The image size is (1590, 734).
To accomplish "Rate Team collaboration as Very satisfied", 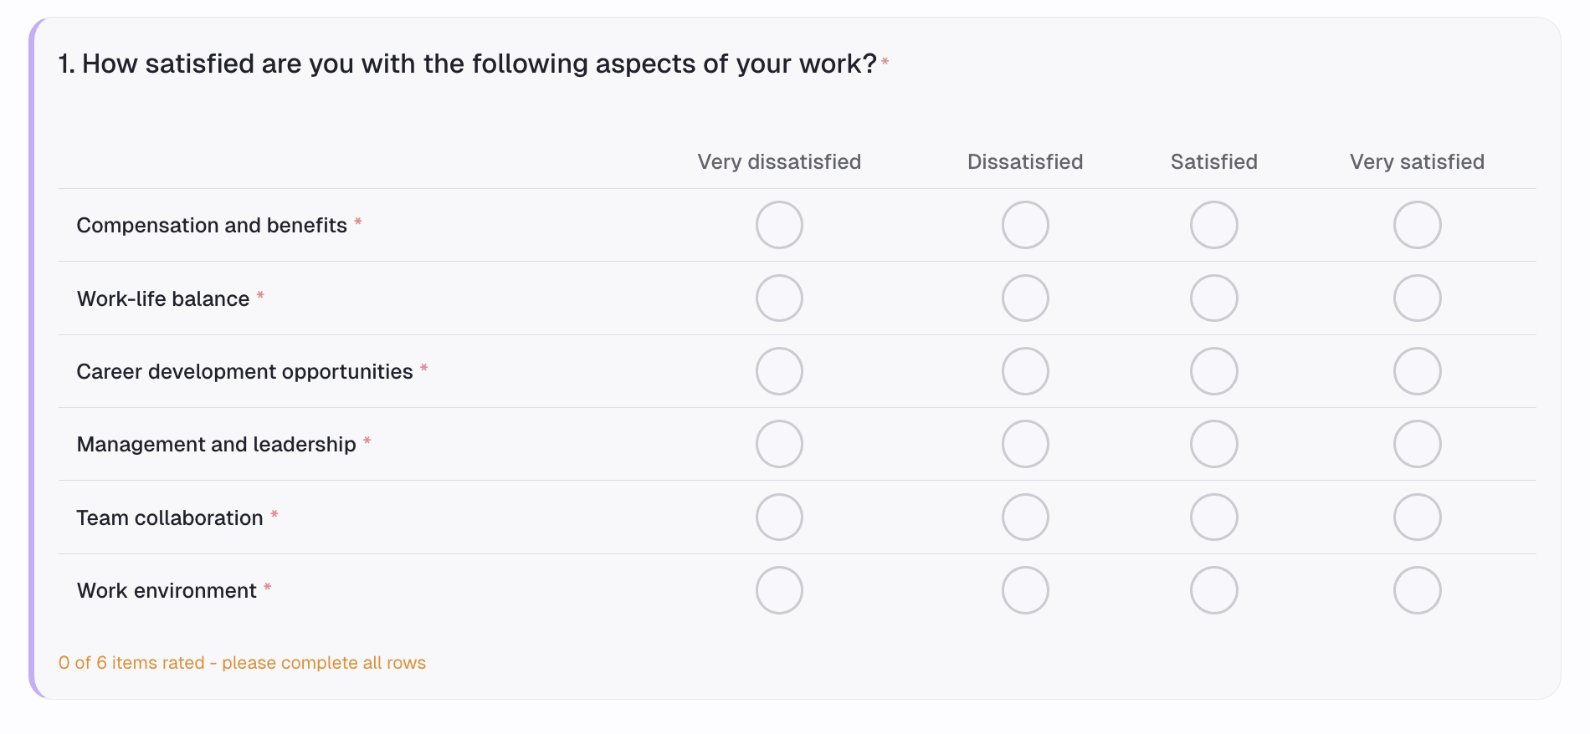I will pyautogui.click(x=1417, y=517).
